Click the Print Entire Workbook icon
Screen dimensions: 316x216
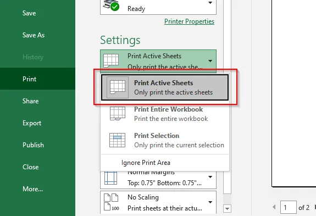click(118, 114)
